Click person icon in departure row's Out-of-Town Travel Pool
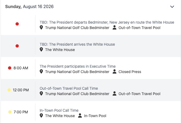This screenshot has height=123, width=181. (x=114, y=27)
